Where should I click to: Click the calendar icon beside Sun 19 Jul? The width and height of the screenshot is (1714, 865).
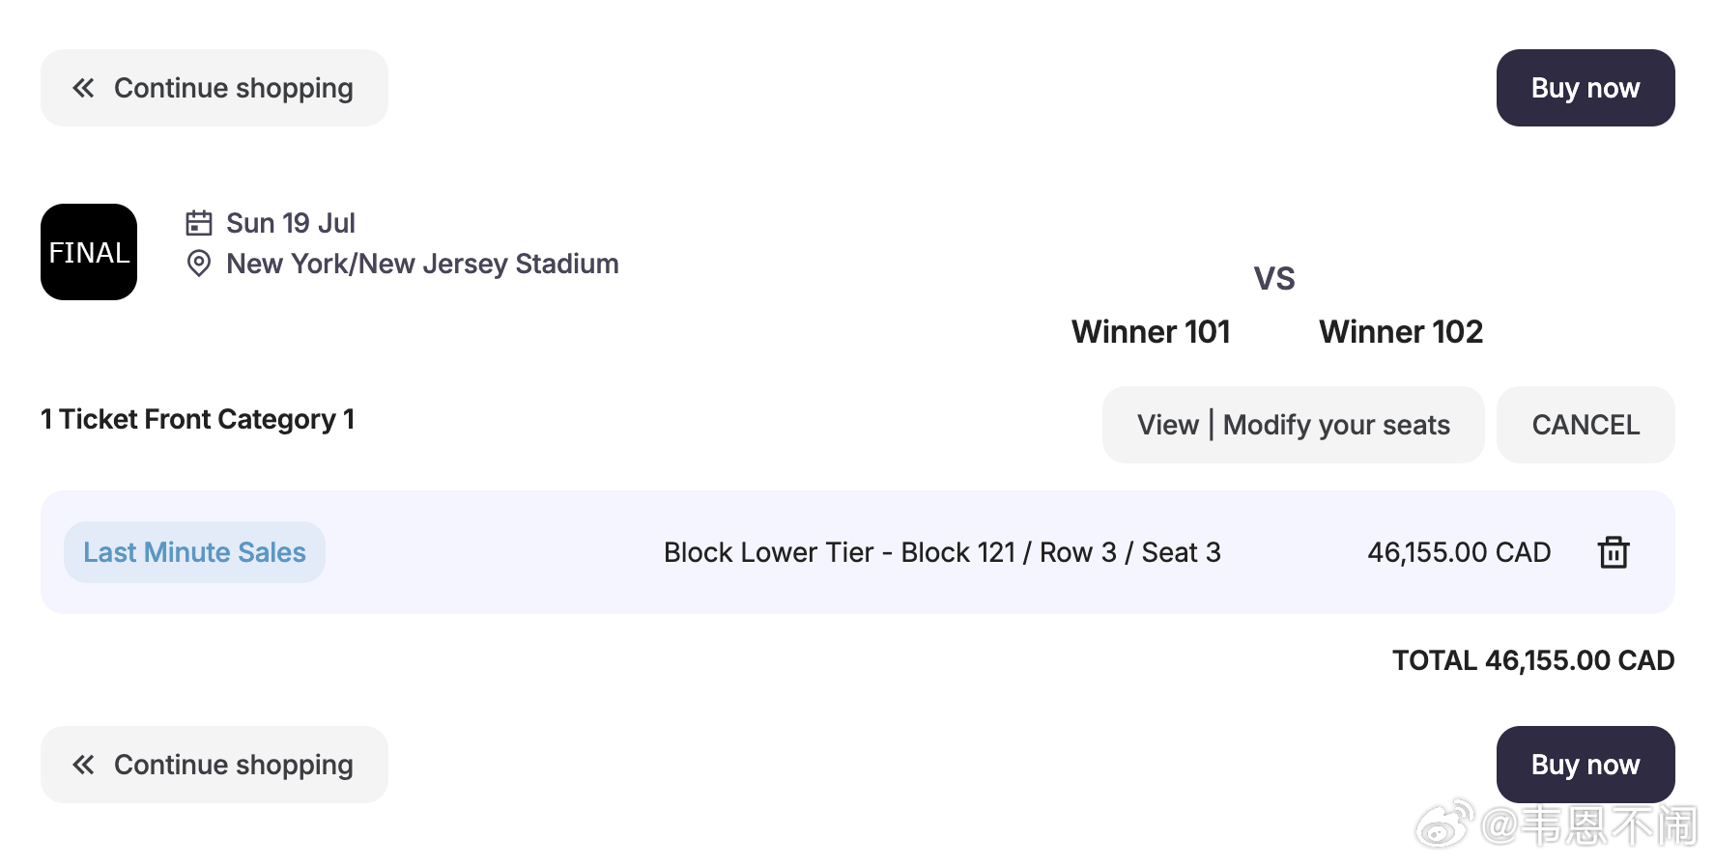point(199,223)
